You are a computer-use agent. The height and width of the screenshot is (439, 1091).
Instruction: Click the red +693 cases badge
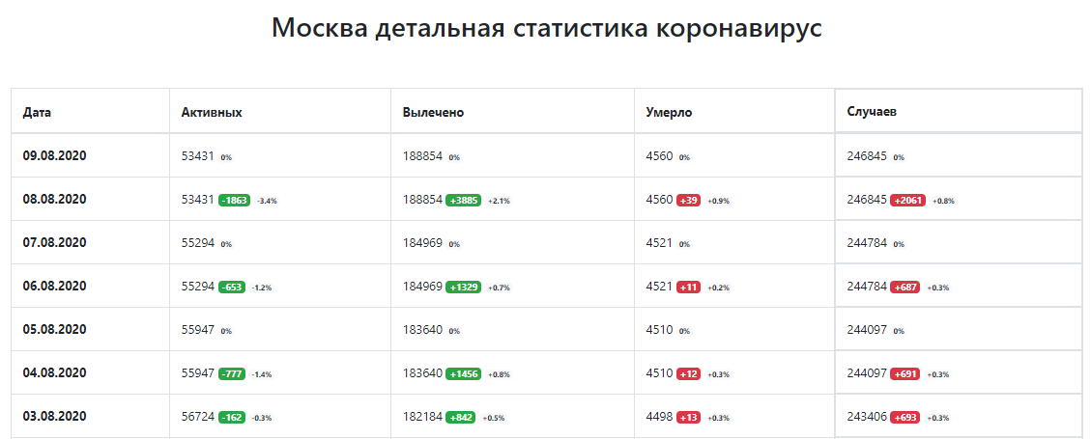904,418
